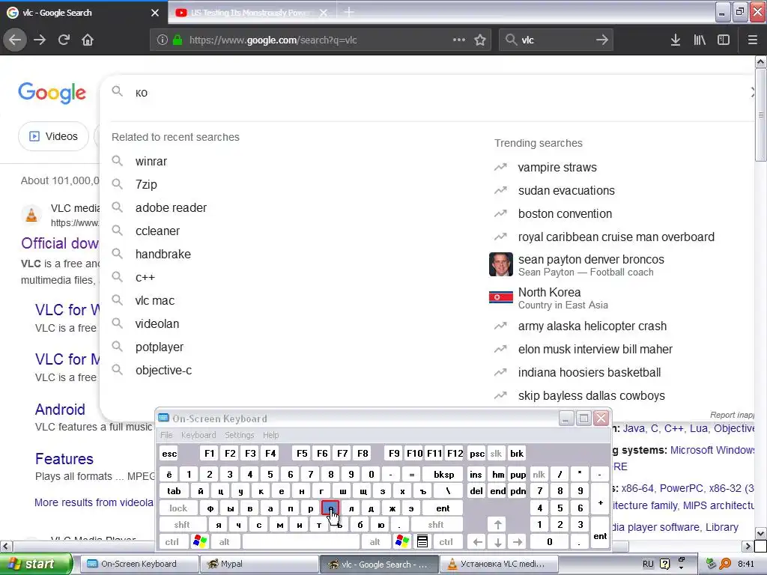Open the On-Screen Keyboard Keyboard menu

pyautogui.click(x=198, y=435)
